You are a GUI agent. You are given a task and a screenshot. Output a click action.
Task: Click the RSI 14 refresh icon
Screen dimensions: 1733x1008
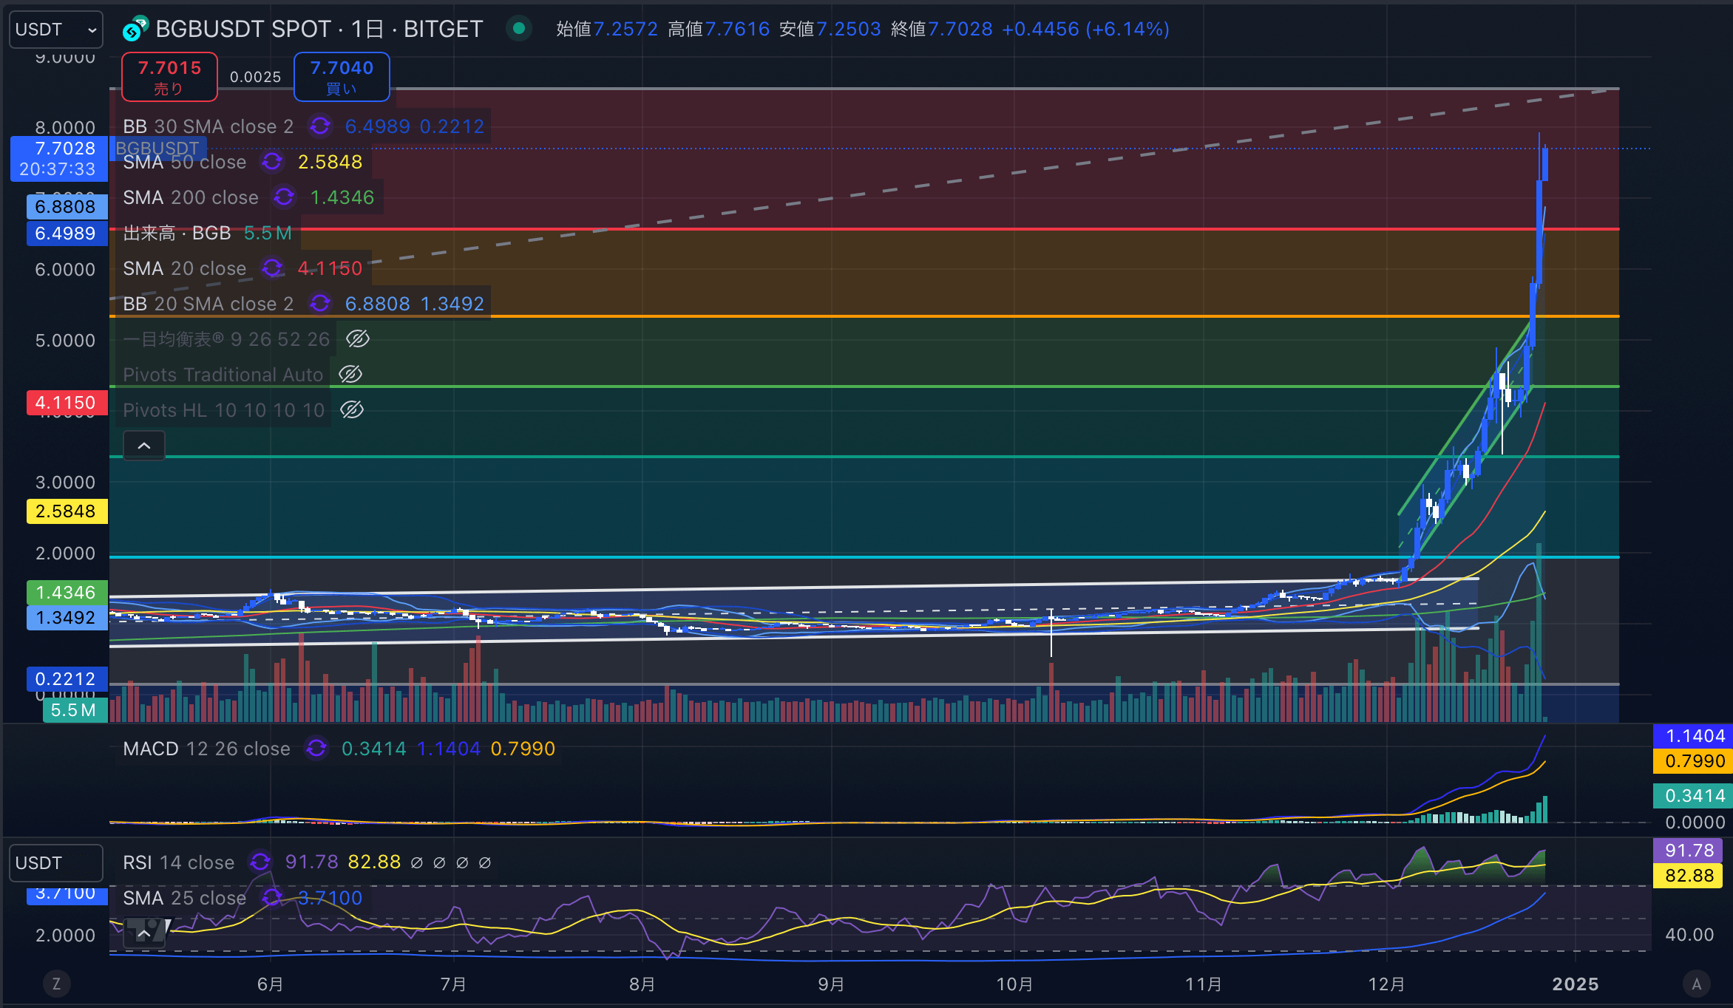[260, 862]
